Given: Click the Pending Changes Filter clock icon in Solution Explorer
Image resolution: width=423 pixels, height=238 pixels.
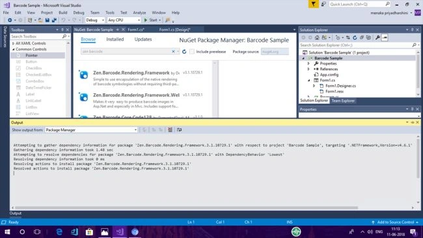Looking at the screenshot, I should [338, 38].
